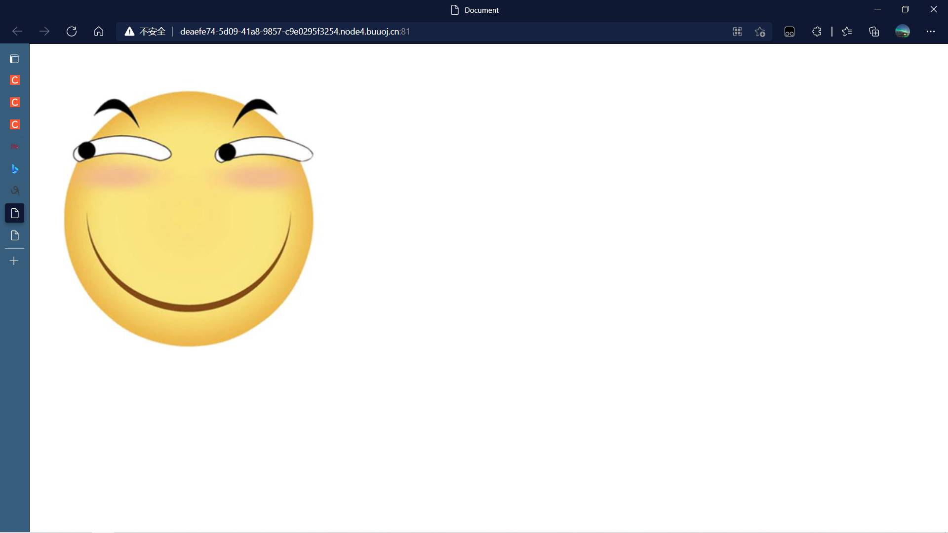Viewport: 948px width, 533px height.
Task: Switch to the Bing tab in the sidebar
Action: tap(14, 169)
